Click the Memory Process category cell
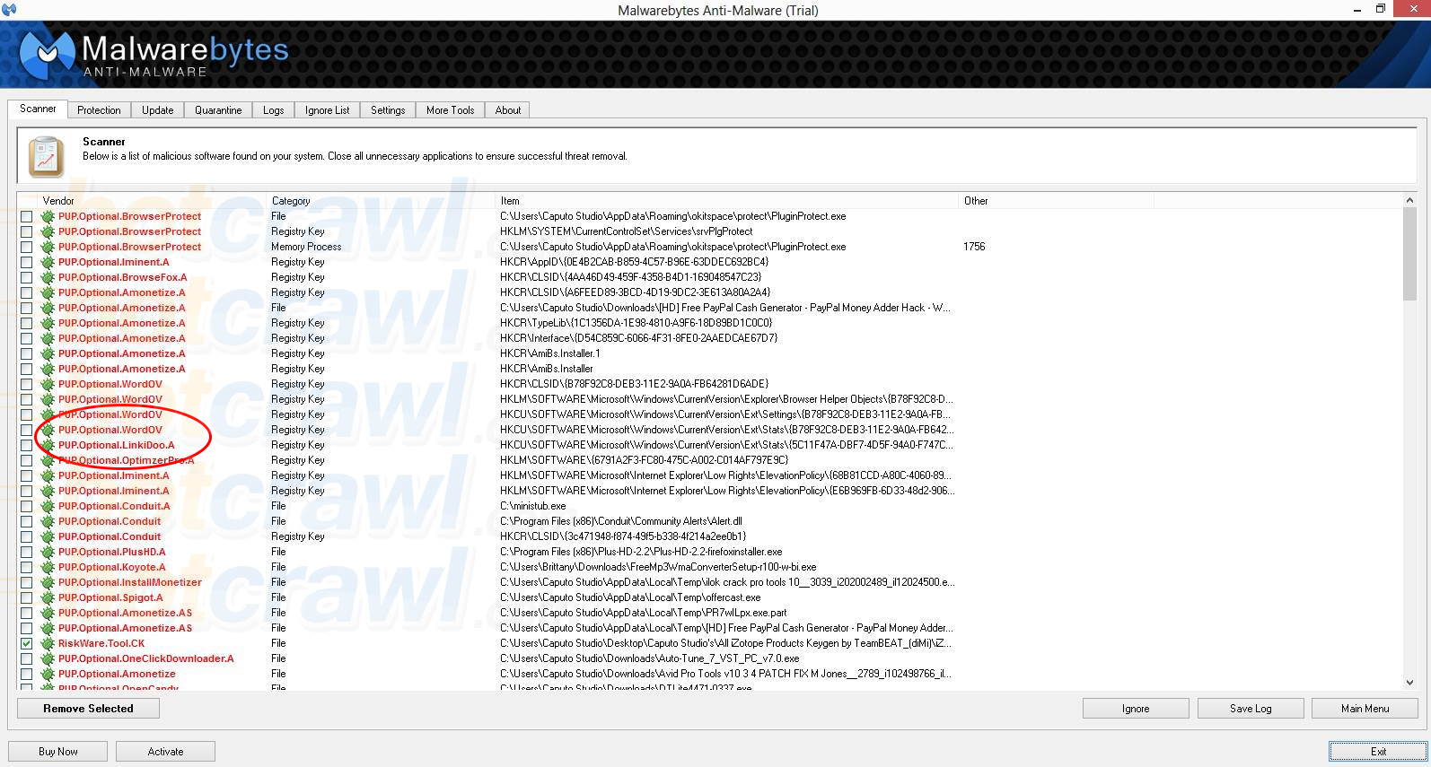This screenshot has height=767, width=1431. click(x=306, y=247)
